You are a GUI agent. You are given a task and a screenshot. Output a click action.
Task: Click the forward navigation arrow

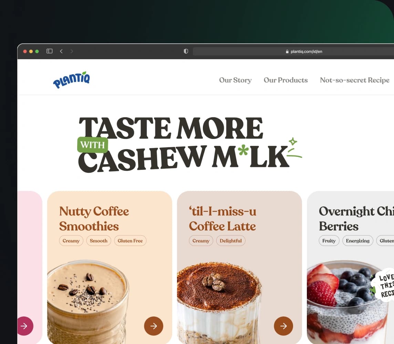click(72, 51)
